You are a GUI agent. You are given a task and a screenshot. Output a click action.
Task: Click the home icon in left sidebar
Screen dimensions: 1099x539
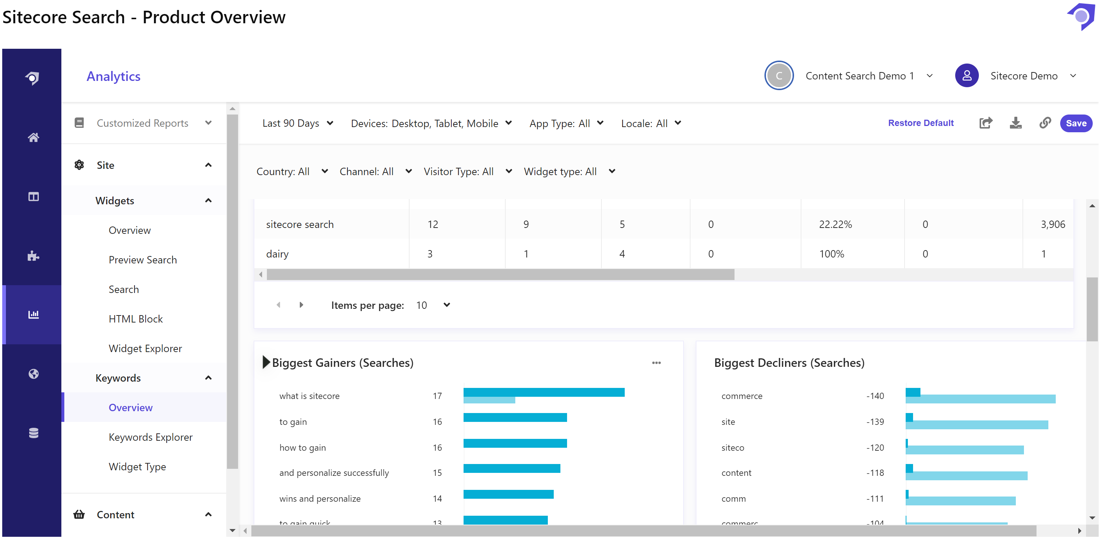(x=33, y=137)
